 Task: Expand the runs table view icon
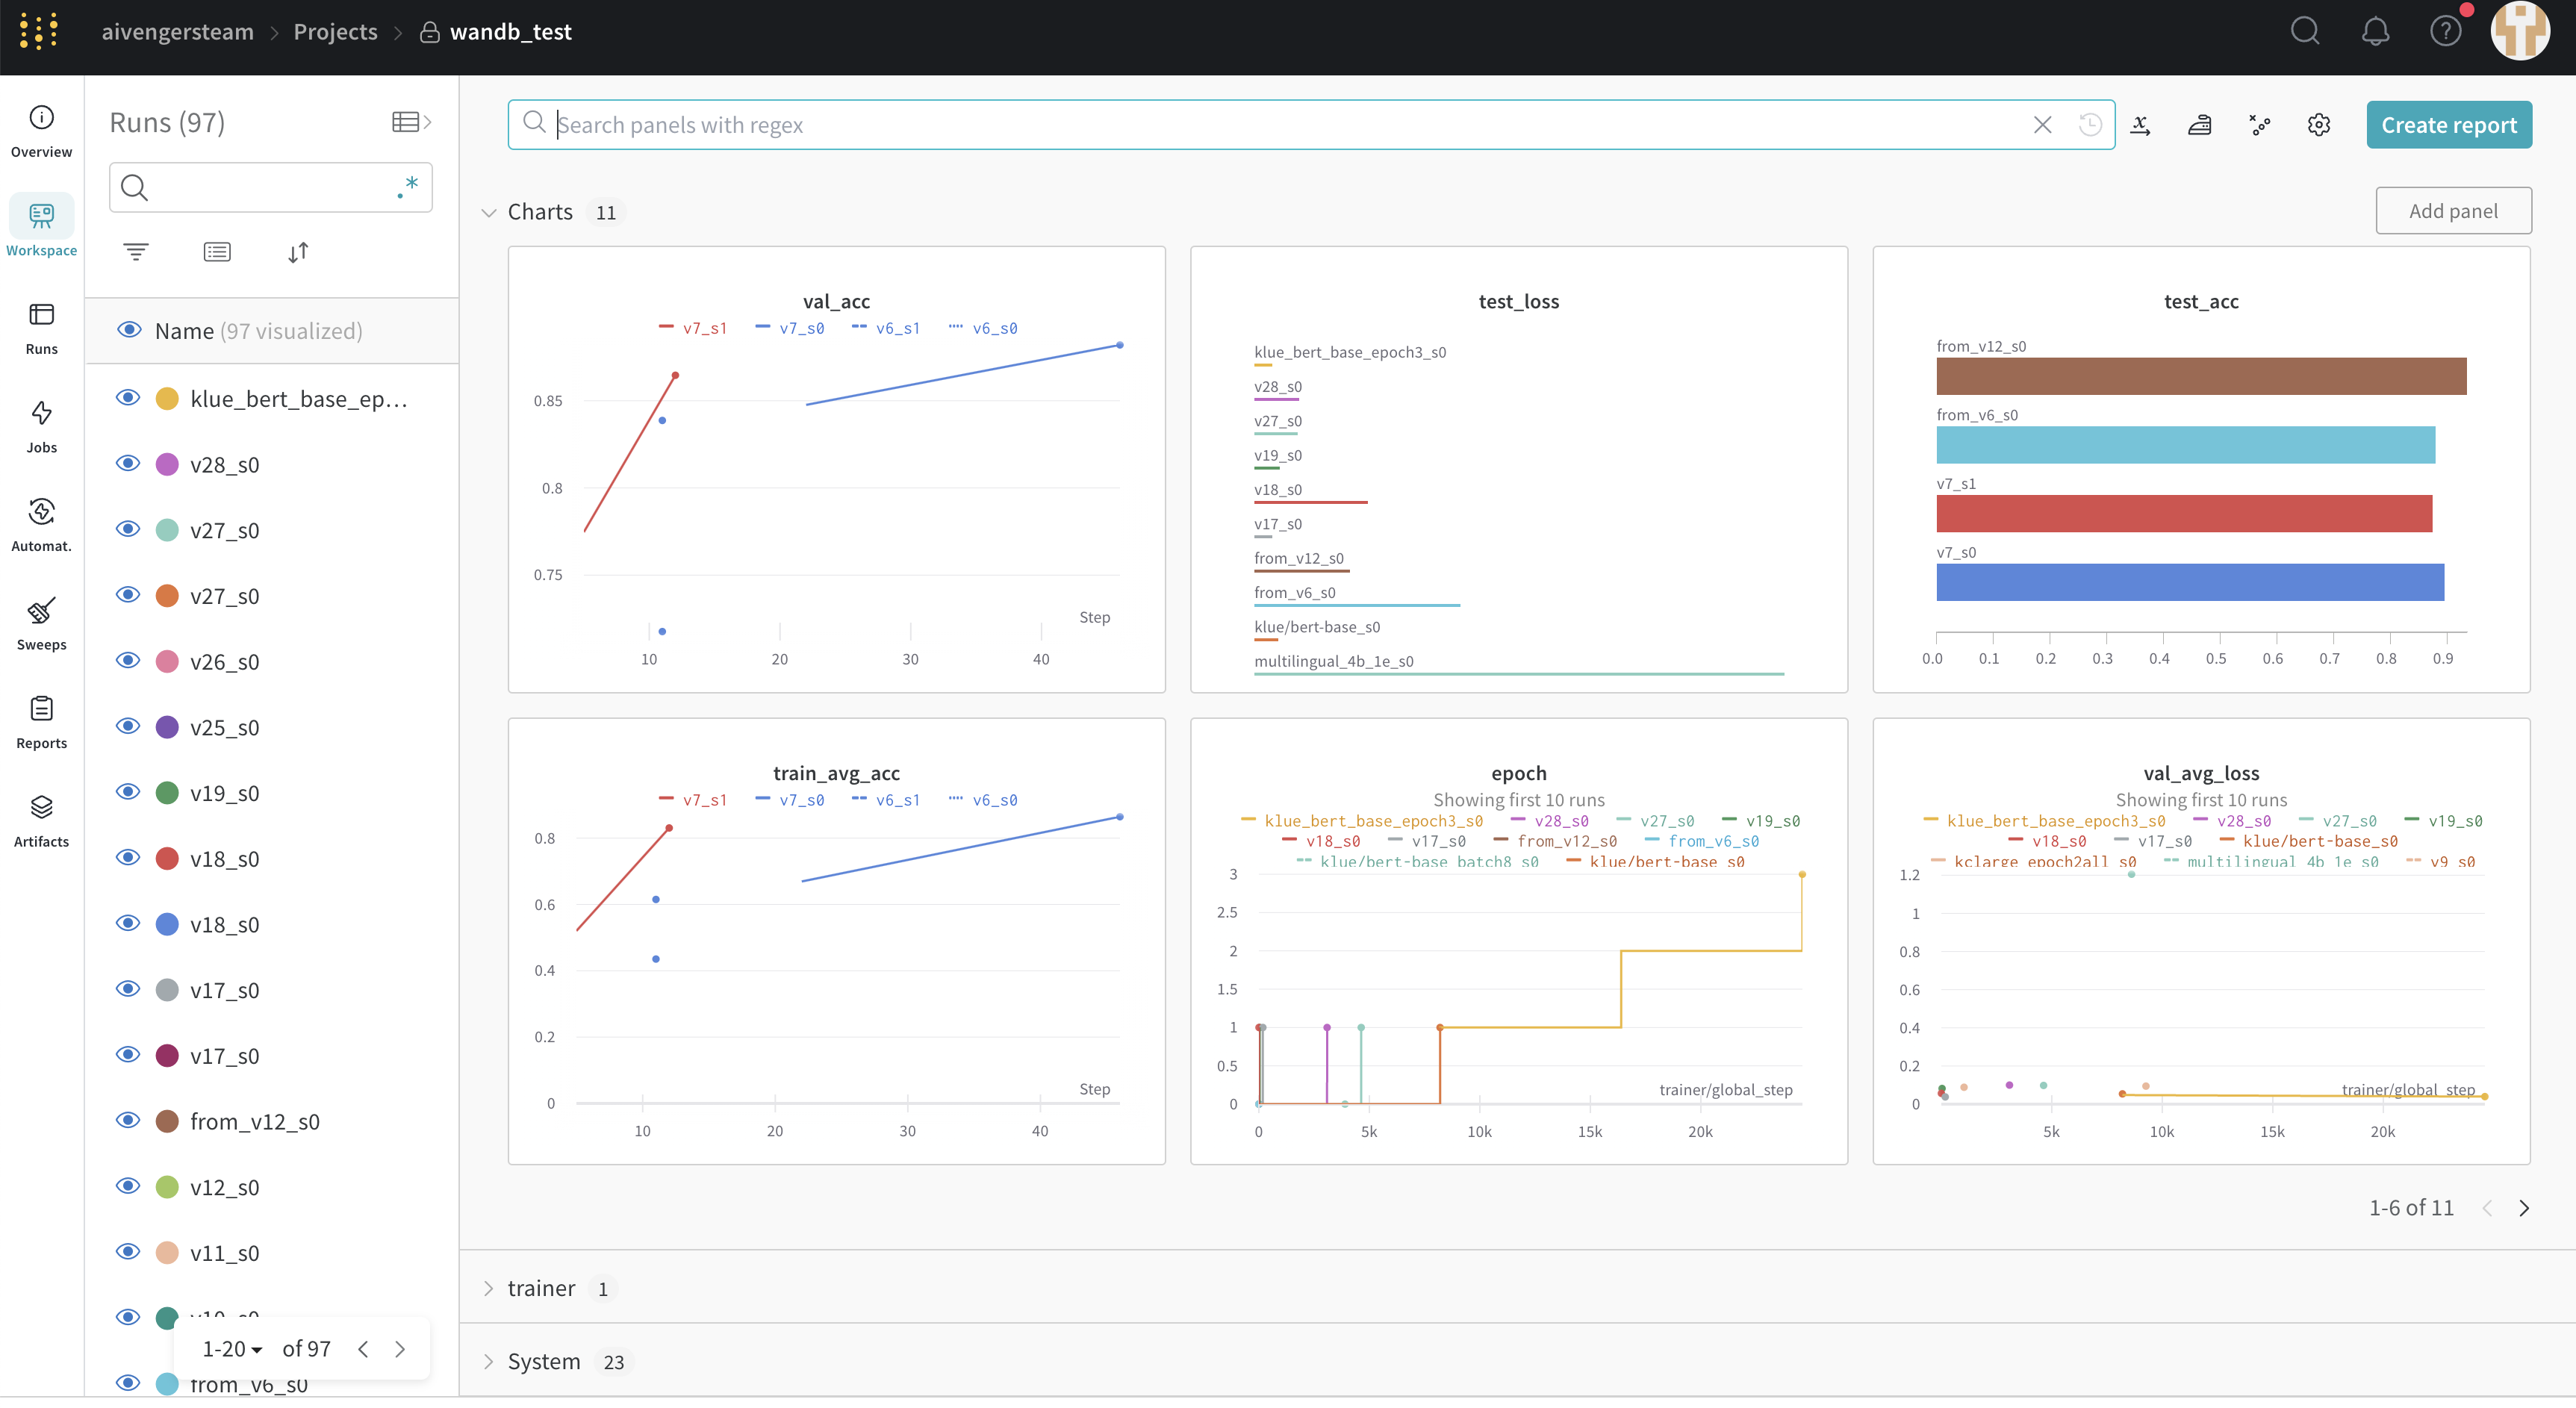coord(411,122)
